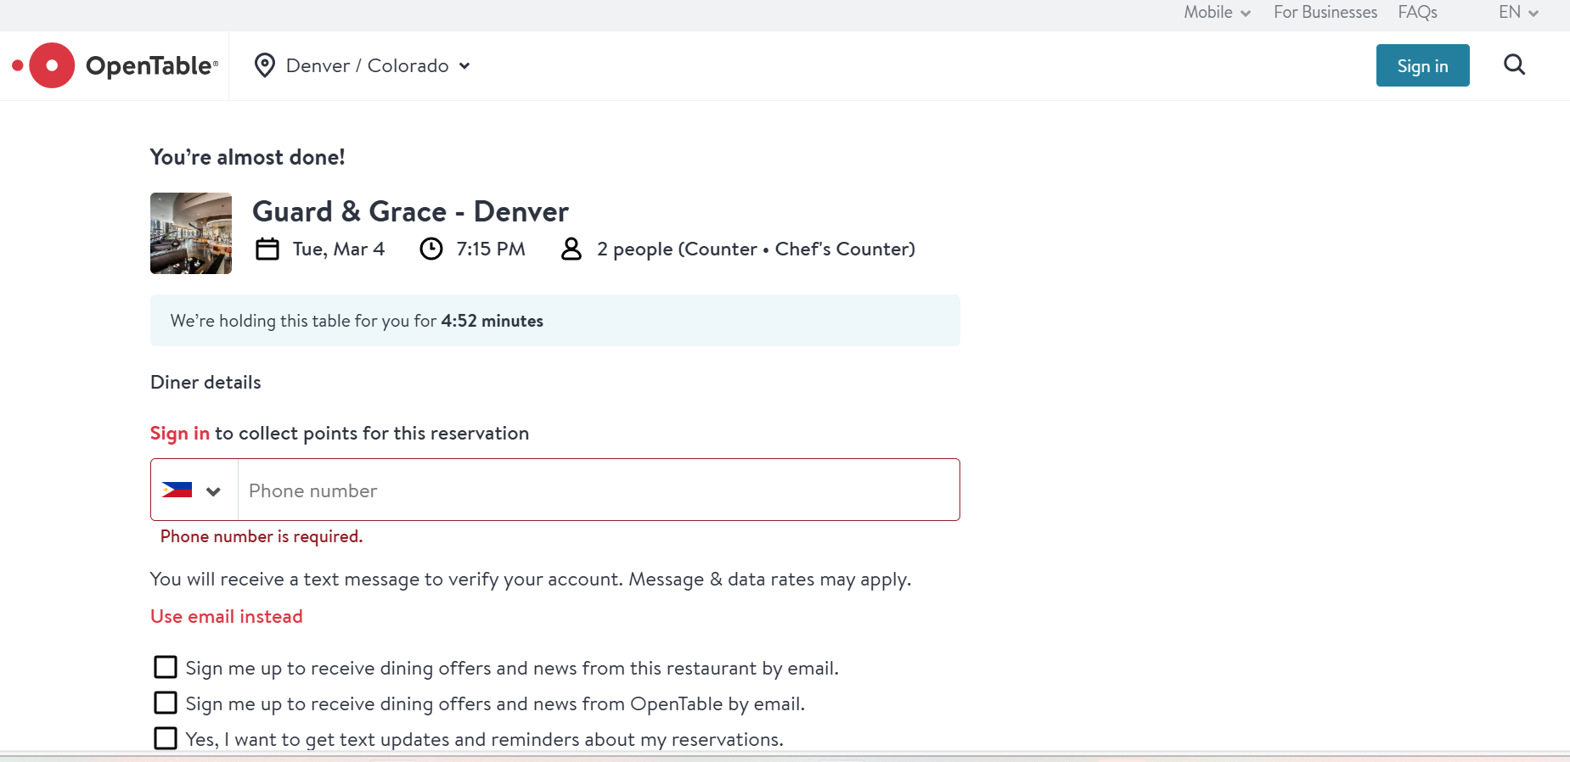Screen dimensions: 1570x762
Task: Click the Phone number input field
Action: coord(599,490)
